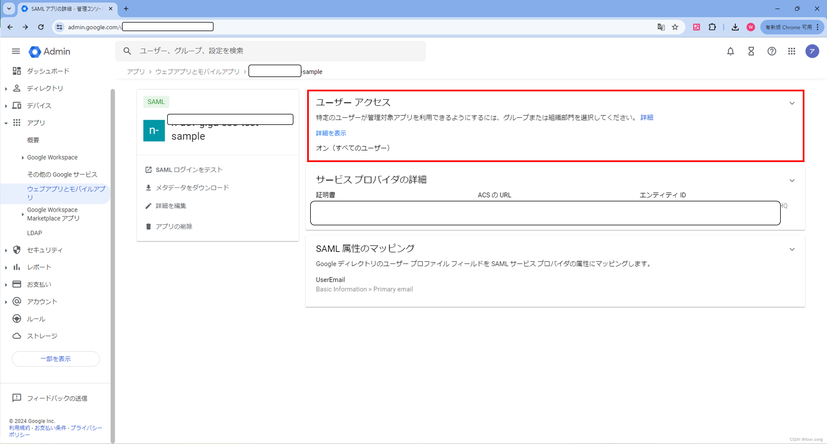Screen dimensions: 827x444
Task: Expand the セキュリティ section
Action: (6, 250)
